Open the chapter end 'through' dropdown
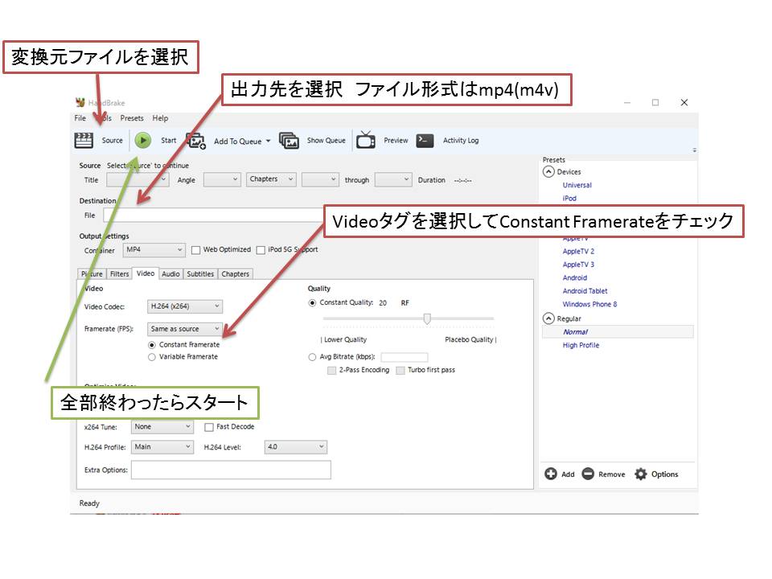This screenshot has height=579, width=772. click(x=393, y=179)
